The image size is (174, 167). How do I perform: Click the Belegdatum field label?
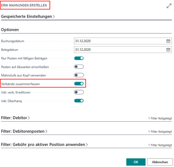coord(9,50)
